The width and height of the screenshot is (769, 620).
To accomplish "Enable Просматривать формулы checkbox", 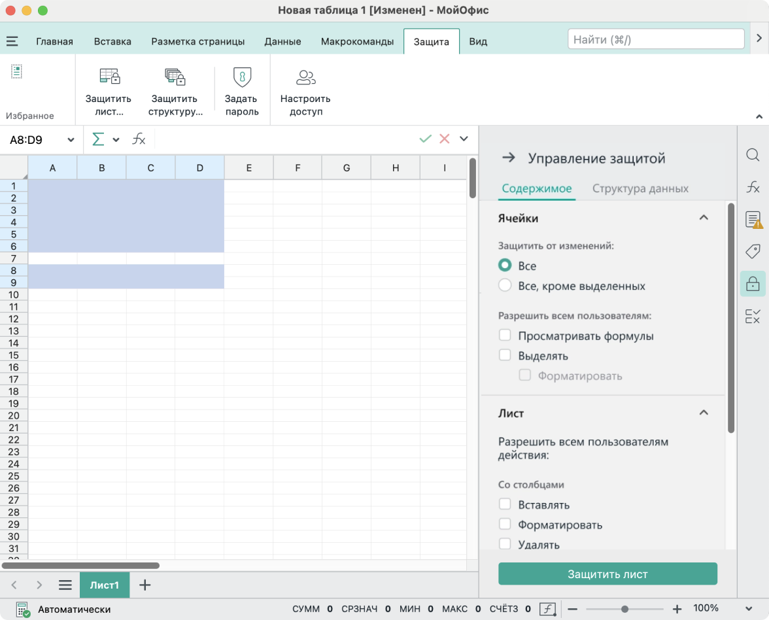I will (x=505, y=335).
